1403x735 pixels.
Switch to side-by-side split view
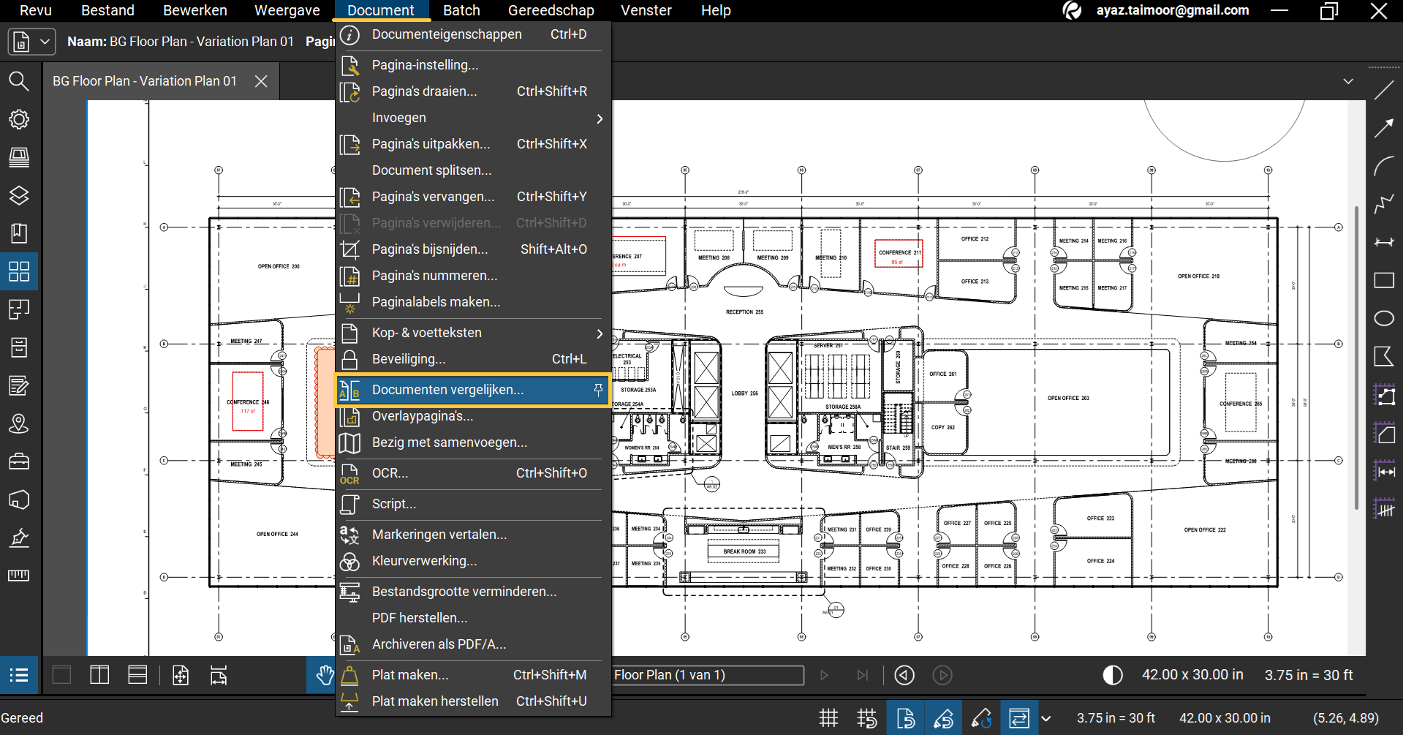[x=99, y=675]
